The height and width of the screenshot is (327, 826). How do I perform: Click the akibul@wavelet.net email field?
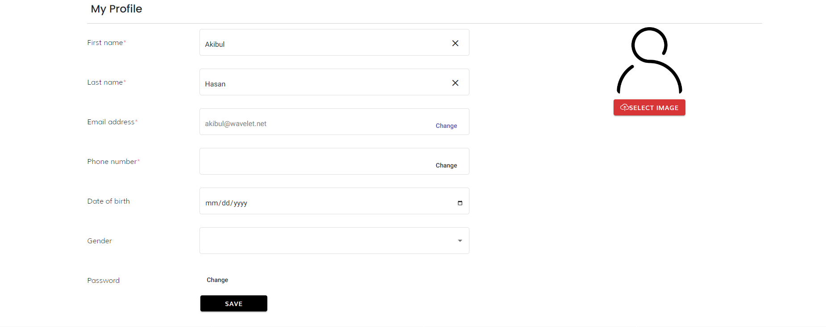[x=312, y=123]
